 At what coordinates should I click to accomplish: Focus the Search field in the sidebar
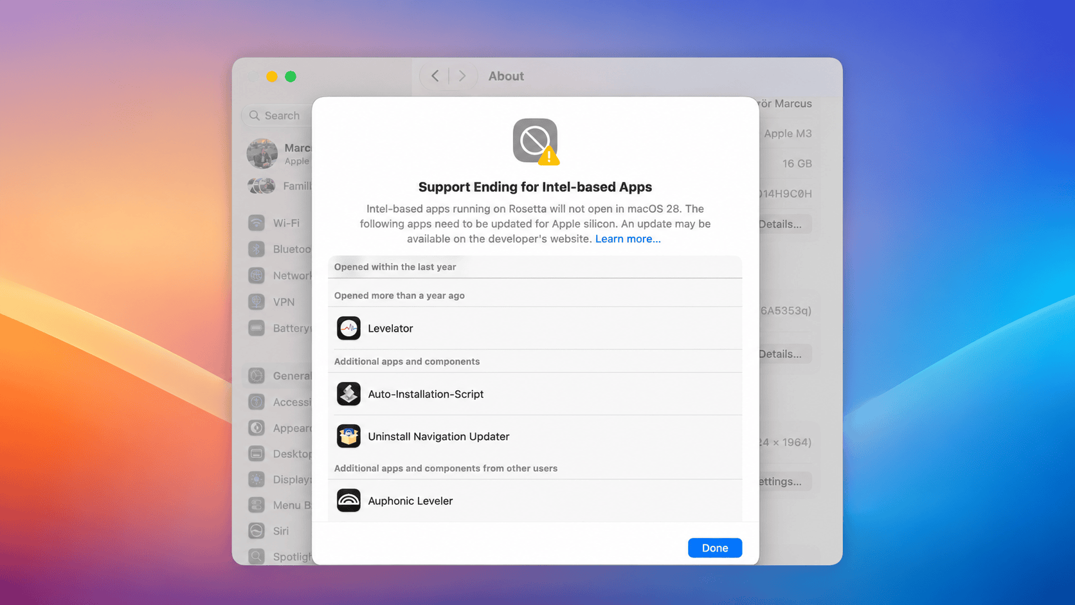tap(278, 116)
